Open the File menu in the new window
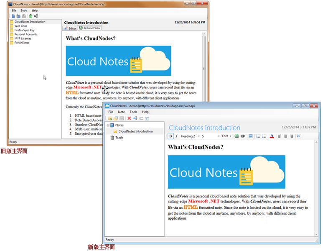Screen dimensions: 323x251 coord(111,112)
